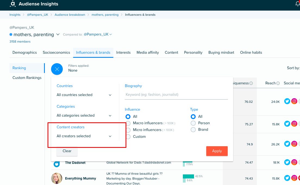Open the Compared to @Pampers_UK dropdown
300x185 pixels.
[98, 34]
